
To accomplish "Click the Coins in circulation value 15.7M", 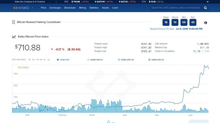I will 196,51.
